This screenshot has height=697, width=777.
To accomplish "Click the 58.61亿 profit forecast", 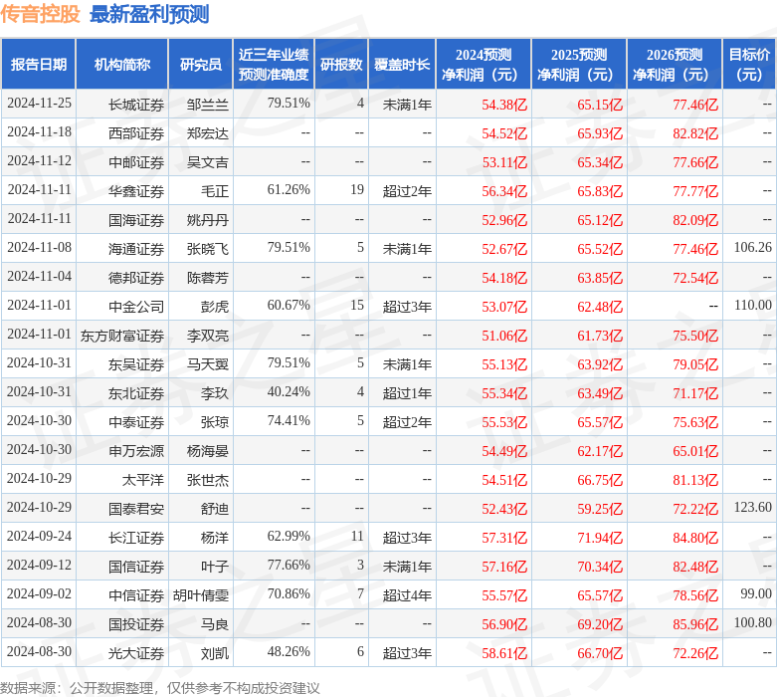I will click(504, 653).
